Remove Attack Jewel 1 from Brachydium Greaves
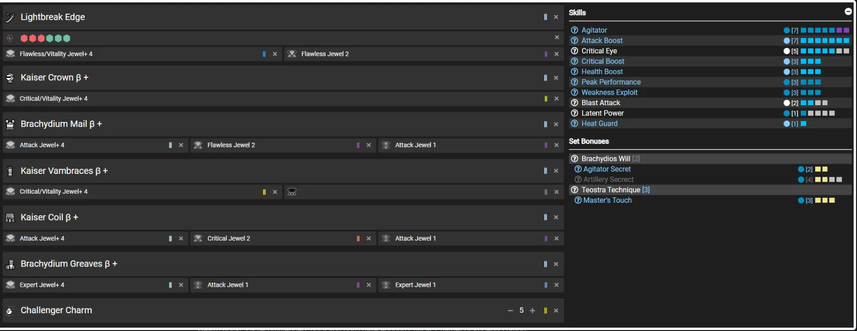 click(369, 285)
